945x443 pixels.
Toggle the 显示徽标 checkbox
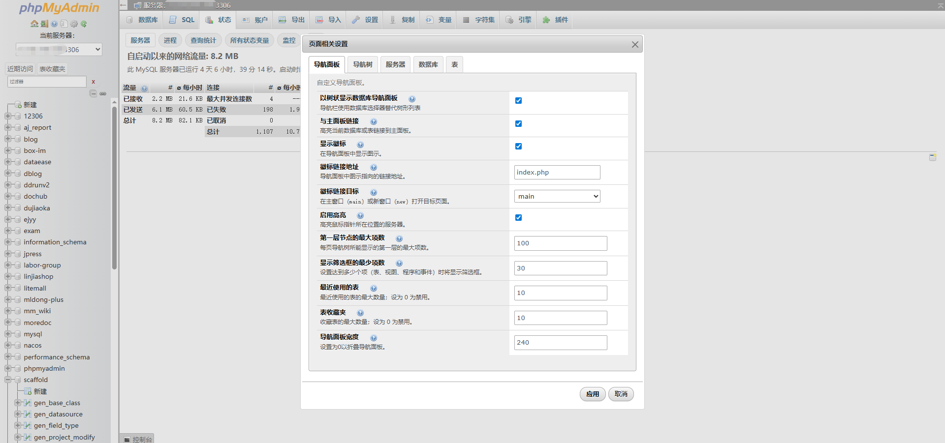pyautogui.click(x=518, y=146)
